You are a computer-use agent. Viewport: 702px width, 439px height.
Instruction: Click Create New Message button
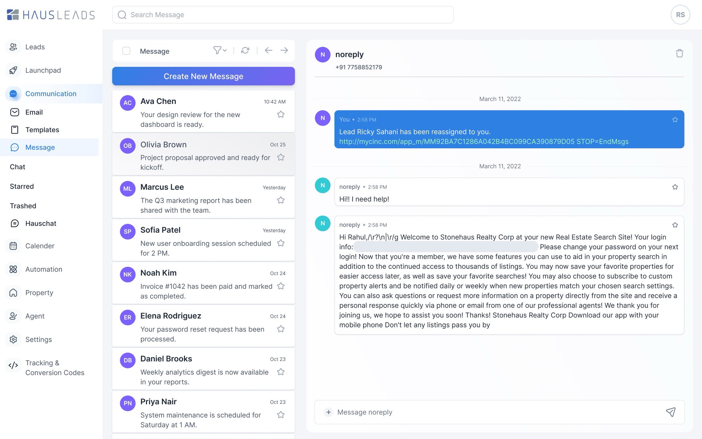[x=204, y=76]
